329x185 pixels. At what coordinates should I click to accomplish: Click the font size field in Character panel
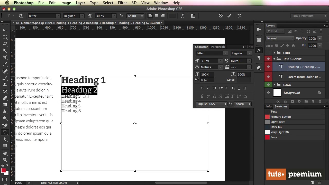[x=209, y=61]
